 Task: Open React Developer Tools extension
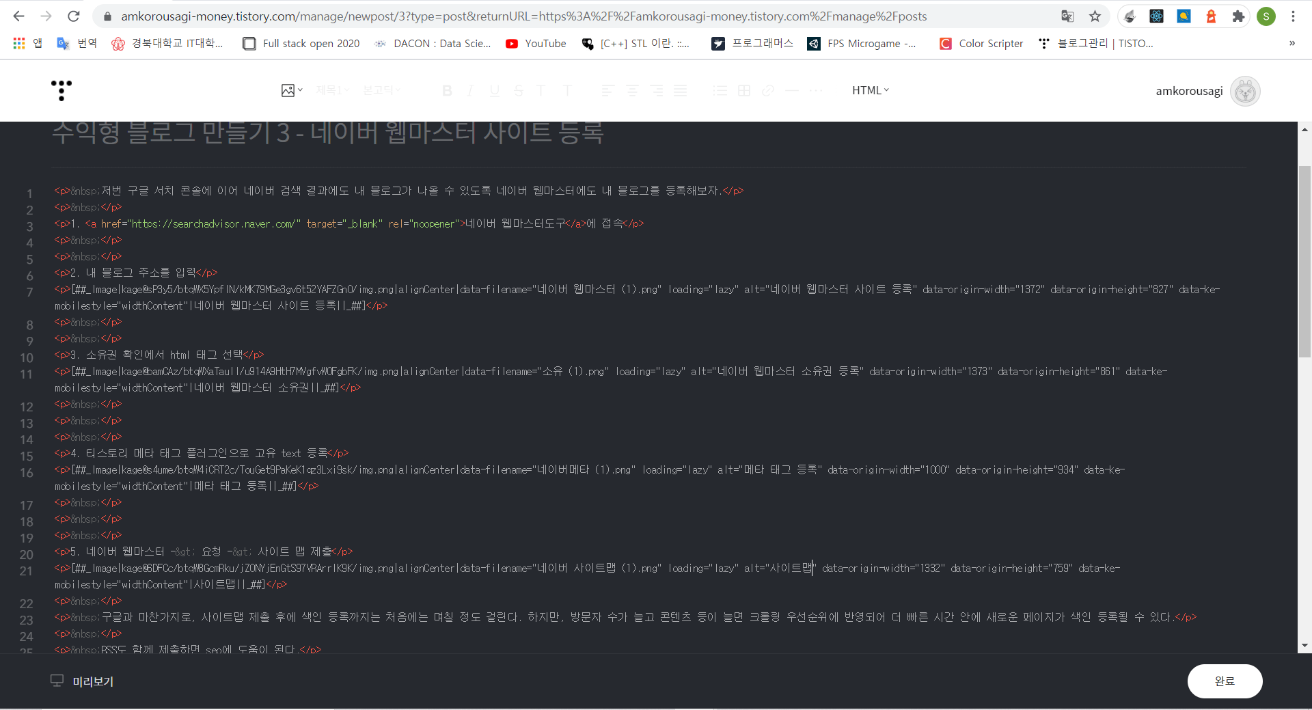coord(1156,16)
